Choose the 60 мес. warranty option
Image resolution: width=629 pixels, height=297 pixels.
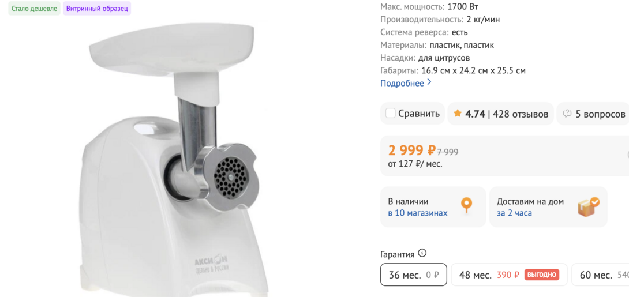click(x=600, y=275)
